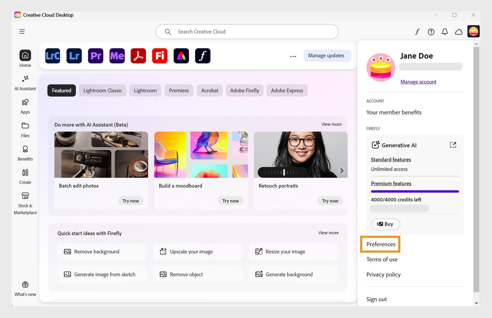Launch Adobe Firefly (Fi) app icon
Screen dimensions: 492x318
(160, 56)
